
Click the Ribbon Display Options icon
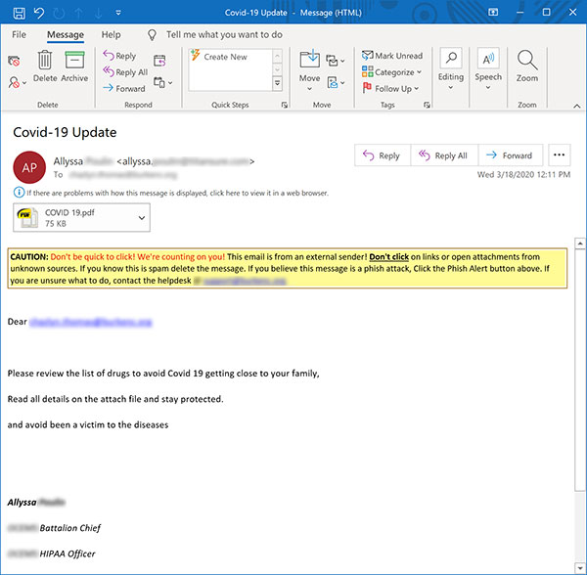pos(493,13)
